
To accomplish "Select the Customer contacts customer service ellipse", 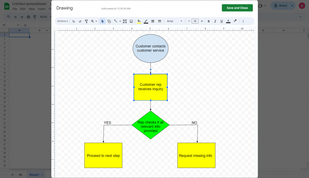I will point(151,48).
